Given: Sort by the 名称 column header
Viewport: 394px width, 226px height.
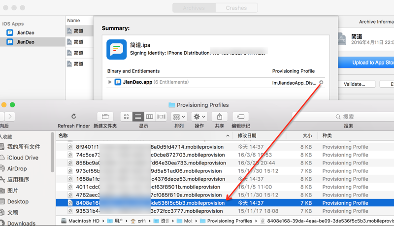Looking at the screenshot, I should pyautogui.click(x=144, y=135).
